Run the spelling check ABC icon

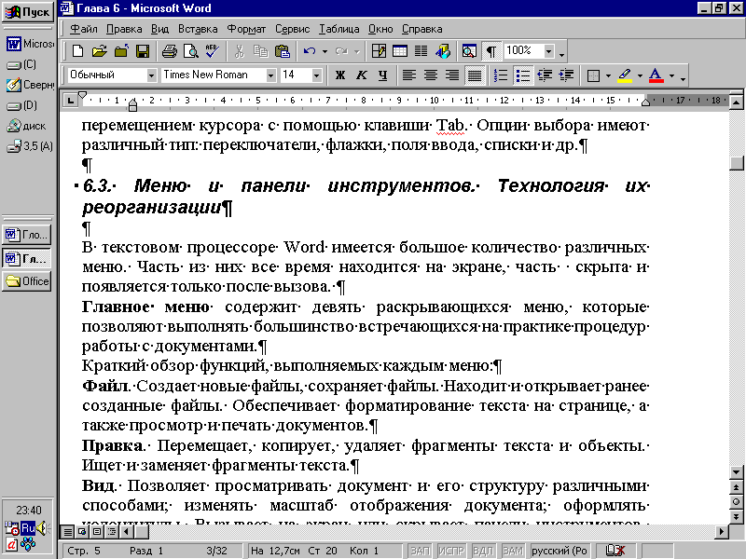[x=213, y=51]
